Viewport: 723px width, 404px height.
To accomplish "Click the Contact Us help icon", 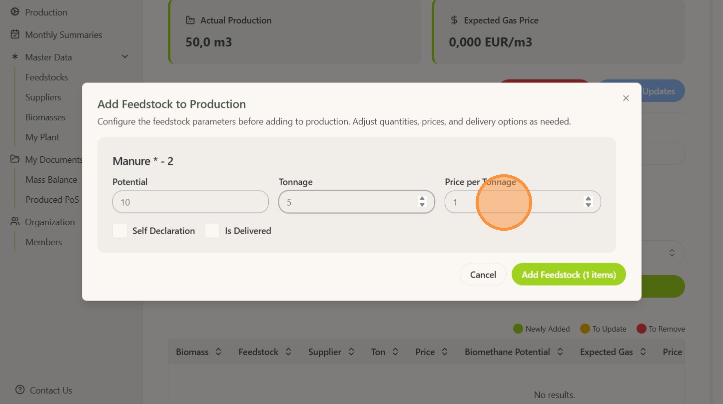I will click(20, 390).
